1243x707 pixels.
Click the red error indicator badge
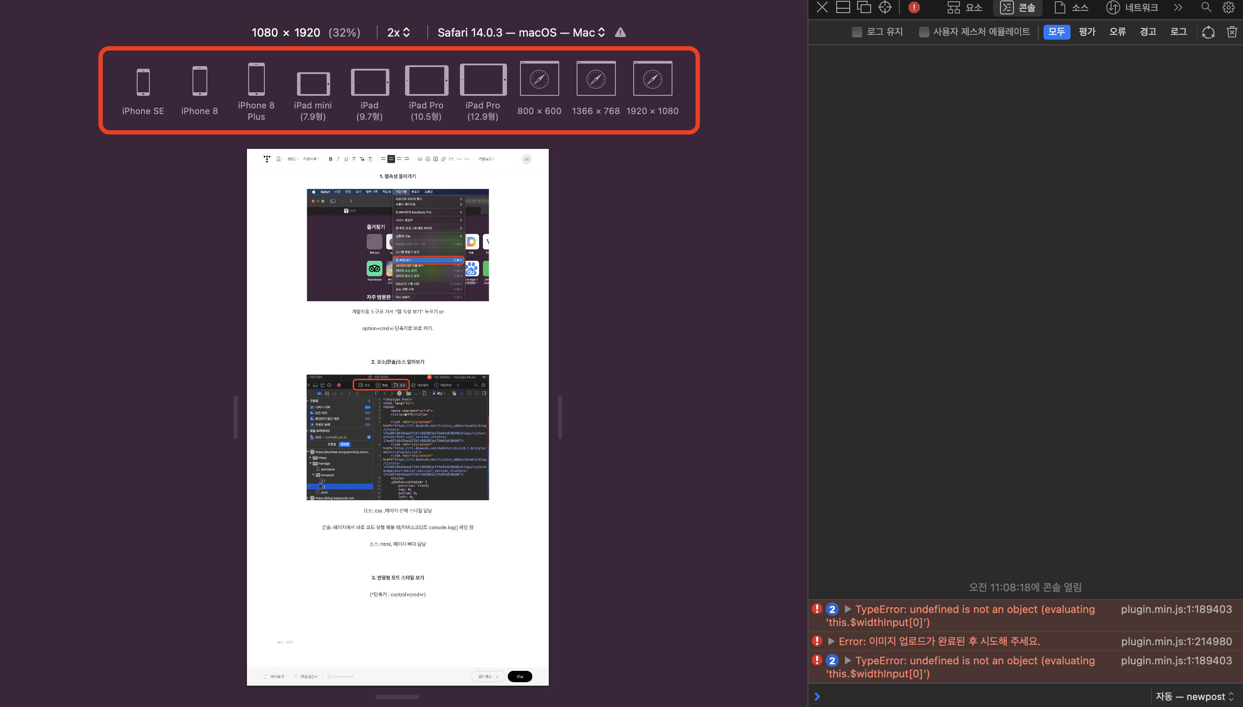pos(914,7)
